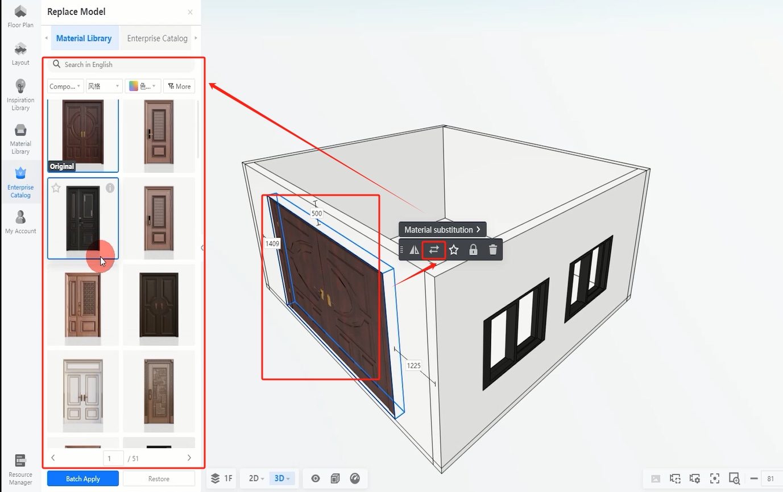The height and width of the screenshot is (492, 783).
Task: Click the magnifier zoom icon at bottom right
Action: coord(734,479)
